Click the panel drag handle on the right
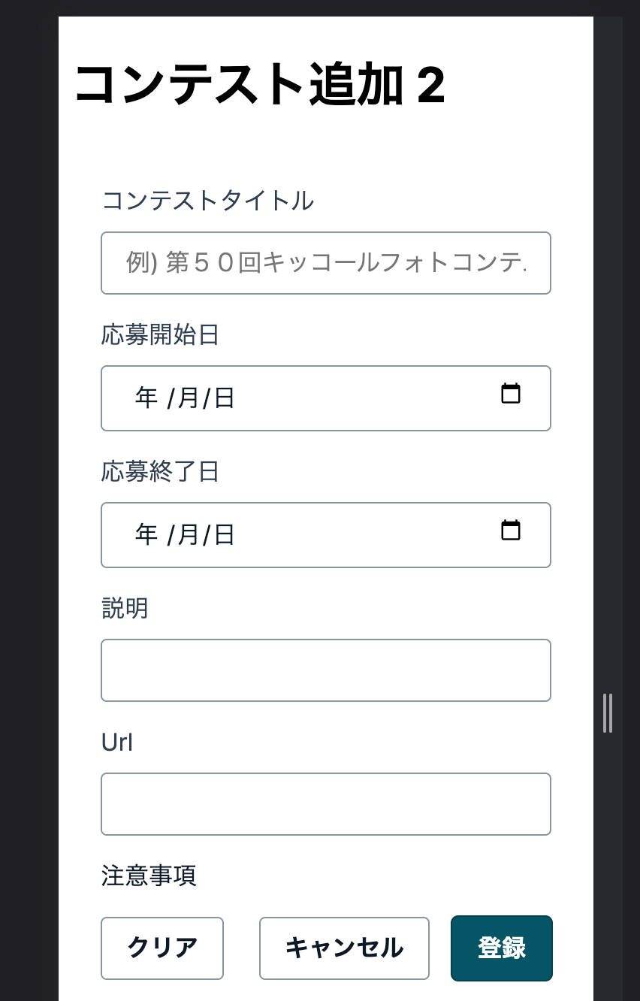This screenshot has height=1001, width=640. coord(608,714)
